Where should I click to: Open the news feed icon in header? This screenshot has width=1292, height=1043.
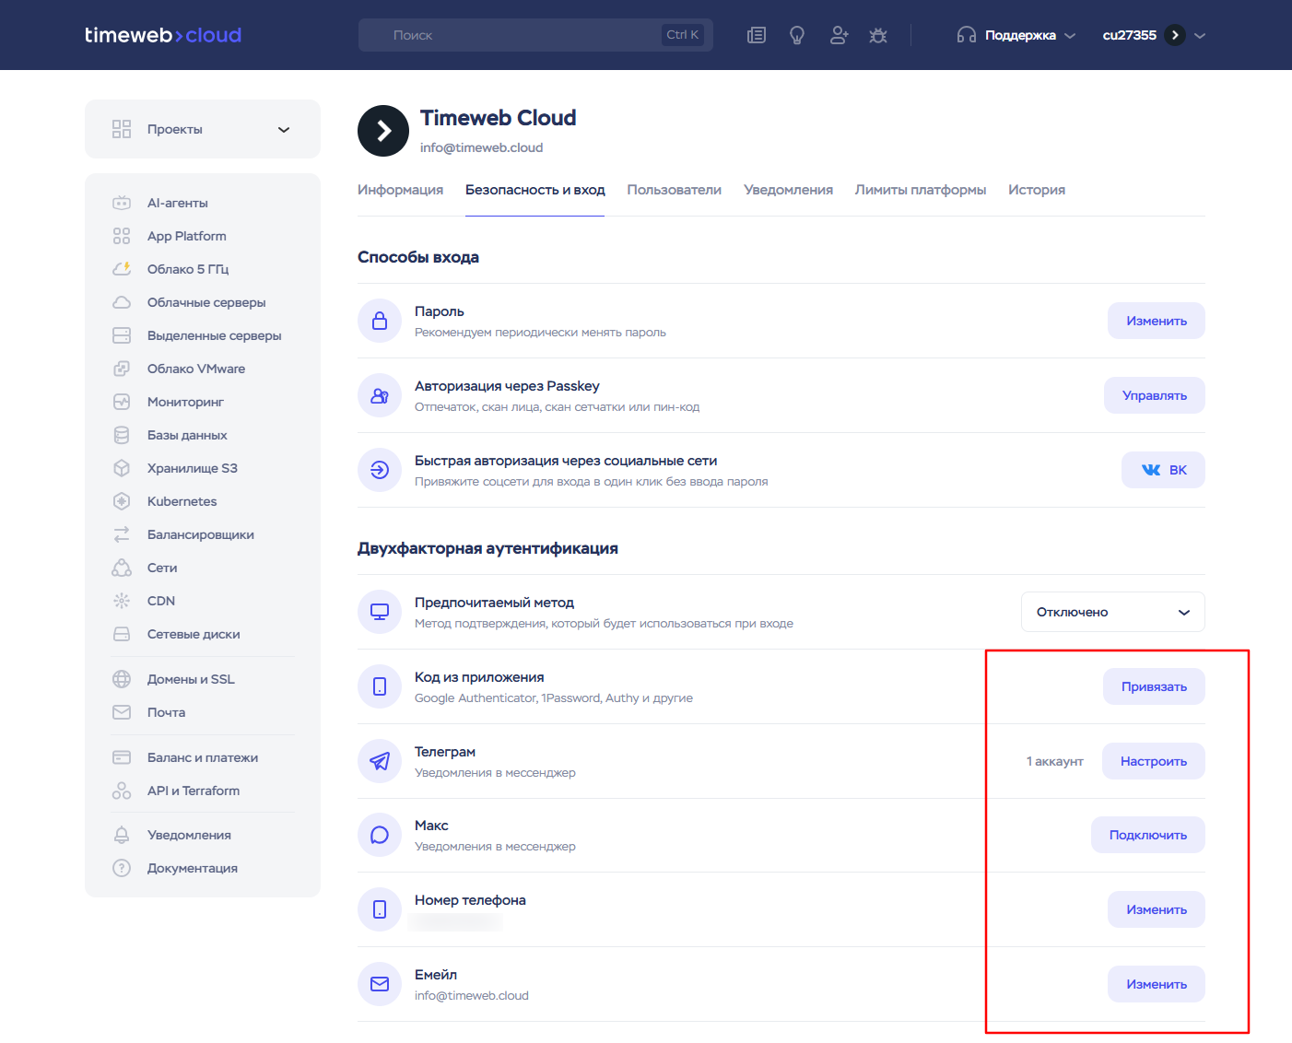(757, 35)
